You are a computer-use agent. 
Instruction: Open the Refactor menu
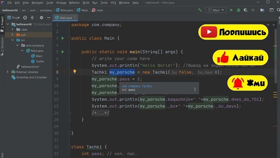coord(74,3)
